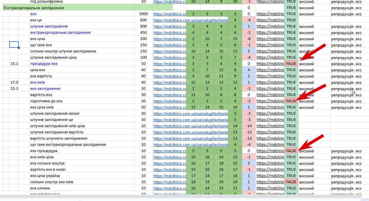Select the 'екз ціна київ' keyword cell
The width and height of the screenshot is (369, 201).
[82, 107]
